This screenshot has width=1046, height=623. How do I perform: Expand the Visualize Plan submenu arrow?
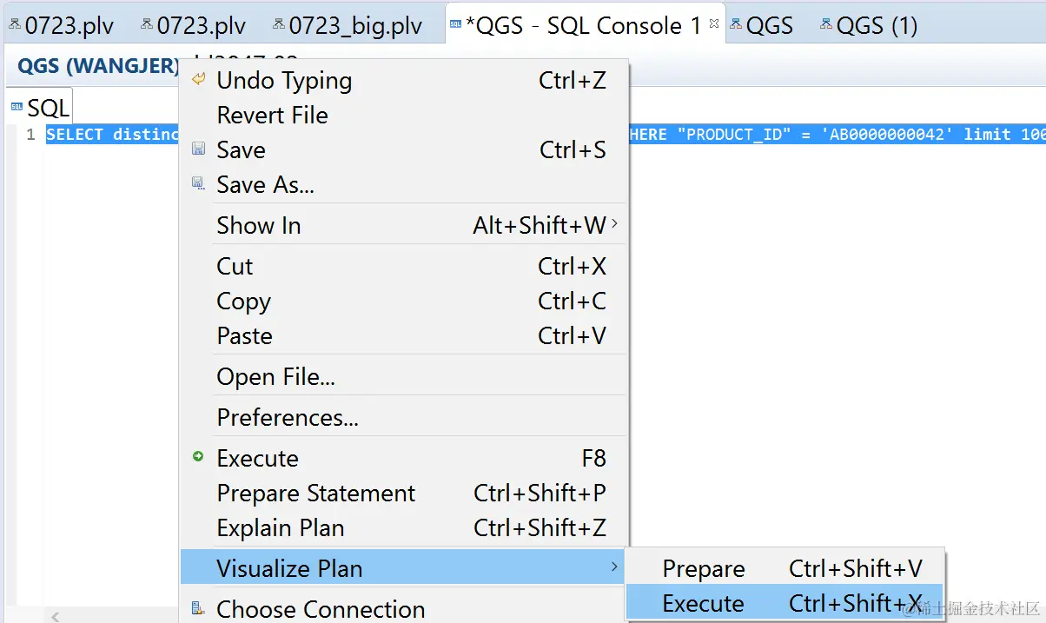point(615,567)
